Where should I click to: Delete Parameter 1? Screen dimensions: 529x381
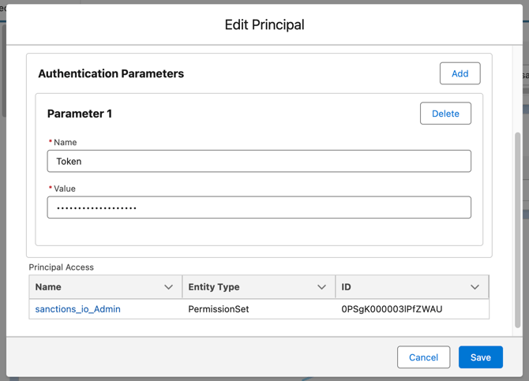[x=445, y=114]
